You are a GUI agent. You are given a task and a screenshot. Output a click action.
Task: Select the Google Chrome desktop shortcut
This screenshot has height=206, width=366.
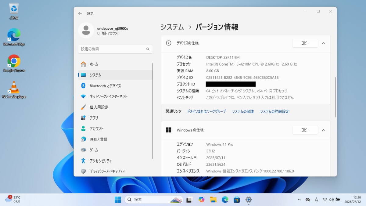[14, 63]
